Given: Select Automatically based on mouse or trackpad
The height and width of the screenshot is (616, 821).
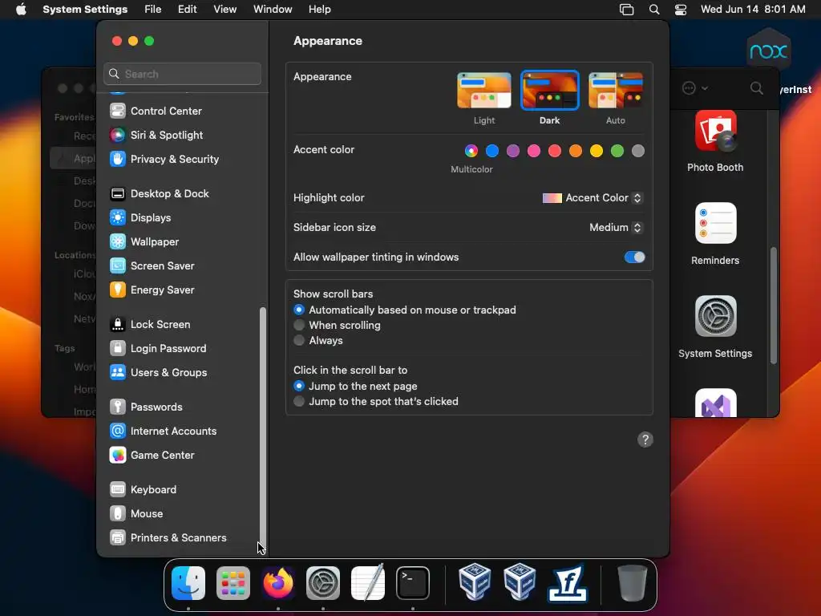Looking at the screenshot, I should click(x=299, y=310).
